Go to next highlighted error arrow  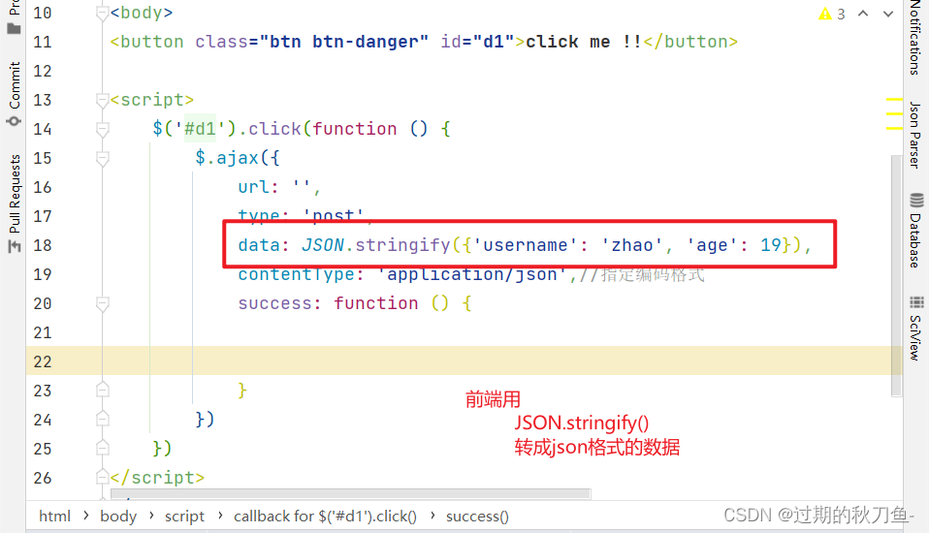coord(888,14)
